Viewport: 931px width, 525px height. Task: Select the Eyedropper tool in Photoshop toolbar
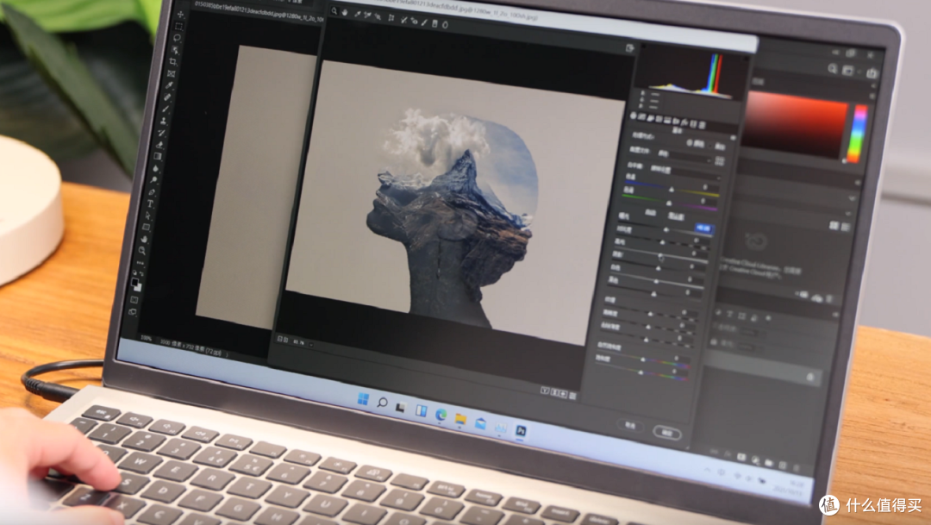170,85
